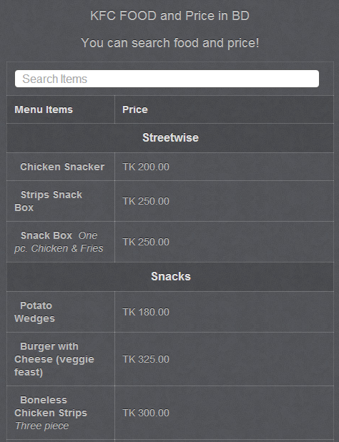The image size is (339, 442).
Task: Click the TK 300.00 price cell
Action: coord(146,413)
